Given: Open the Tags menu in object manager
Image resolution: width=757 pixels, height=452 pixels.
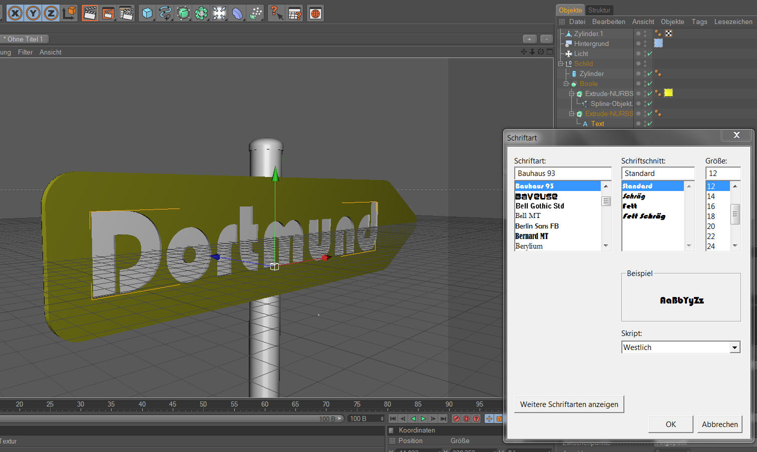Looking at the screenshot, I should (x=699, y=21).
